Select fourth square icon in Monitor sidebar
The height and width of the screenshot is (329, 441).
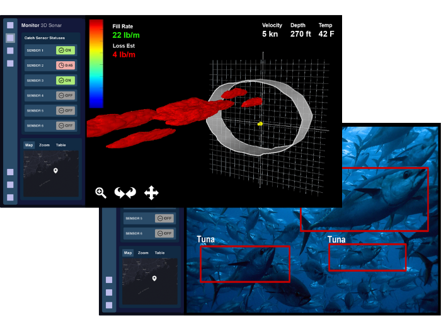click(10, 63)
